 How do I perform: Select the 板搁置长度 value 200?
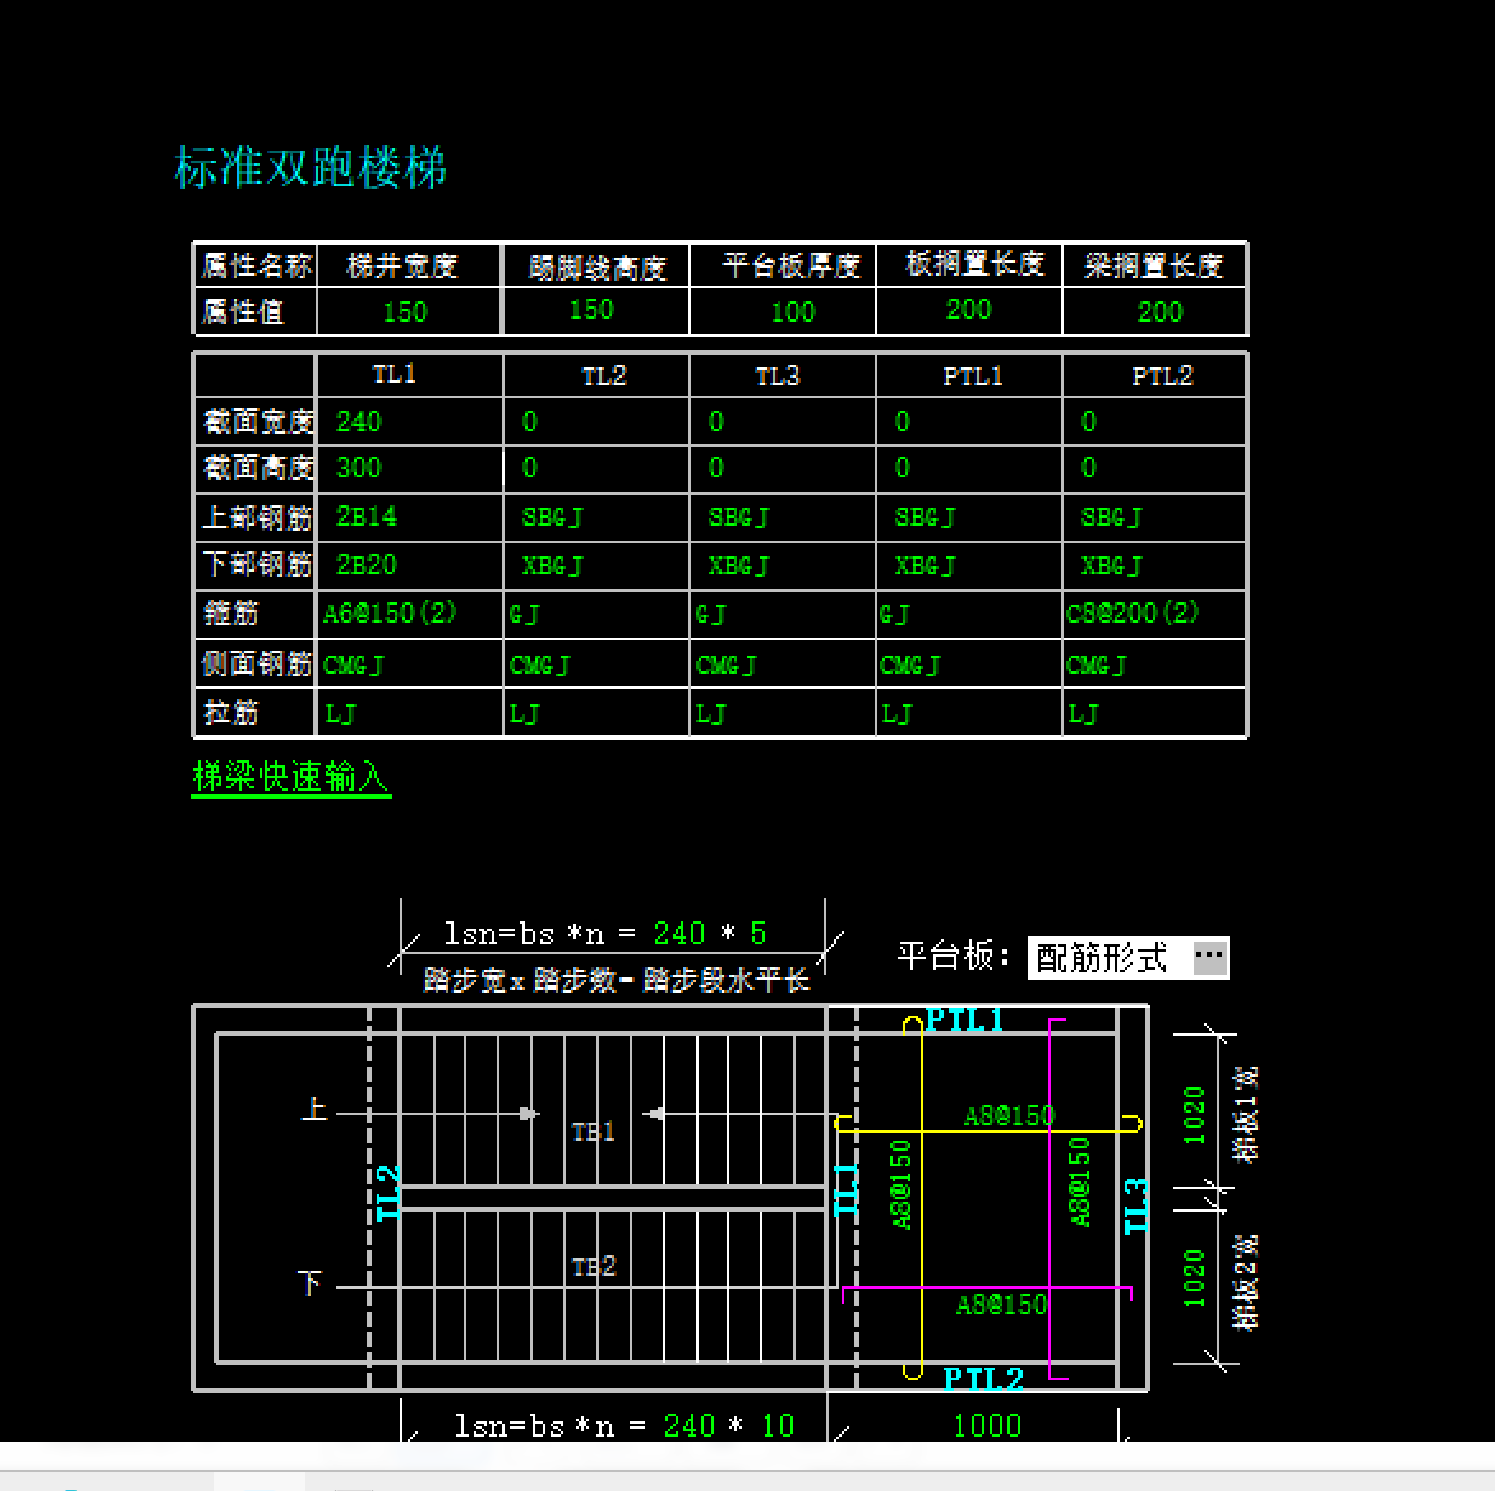[969, 310]
